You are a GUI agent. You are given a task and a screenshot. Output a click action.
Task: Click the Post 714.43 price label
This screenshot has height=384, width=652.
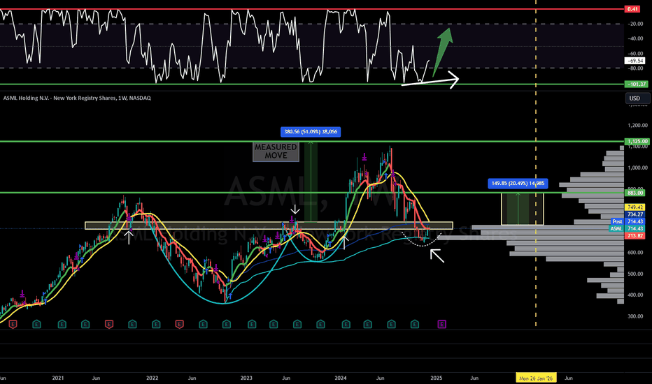628,222
